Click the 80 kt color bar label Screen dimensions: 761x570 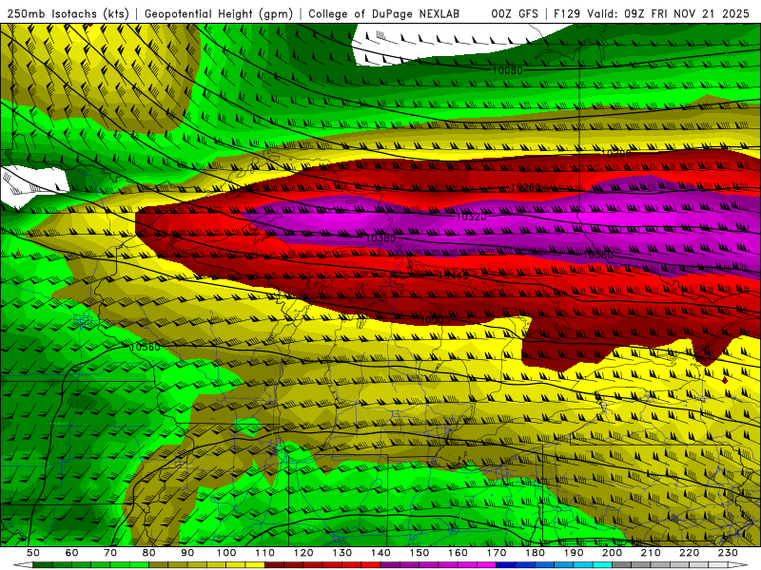(148, 553)
